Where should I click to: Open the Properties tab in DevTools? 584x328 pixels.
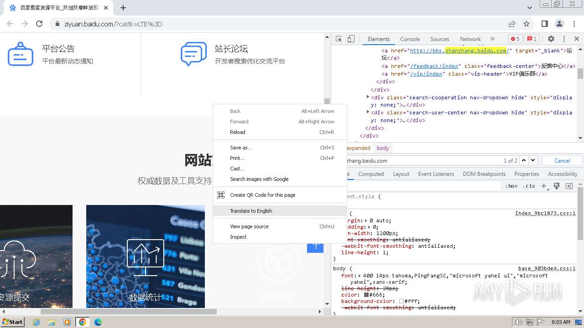coord(527,174)
